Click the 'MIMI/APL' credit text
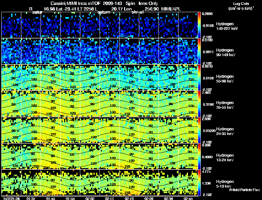The height and width of the screenshot is (200, 262). click(171, 9)
